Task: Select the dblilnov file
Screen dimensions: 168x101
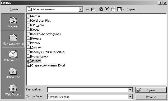Action: (34, 61)
